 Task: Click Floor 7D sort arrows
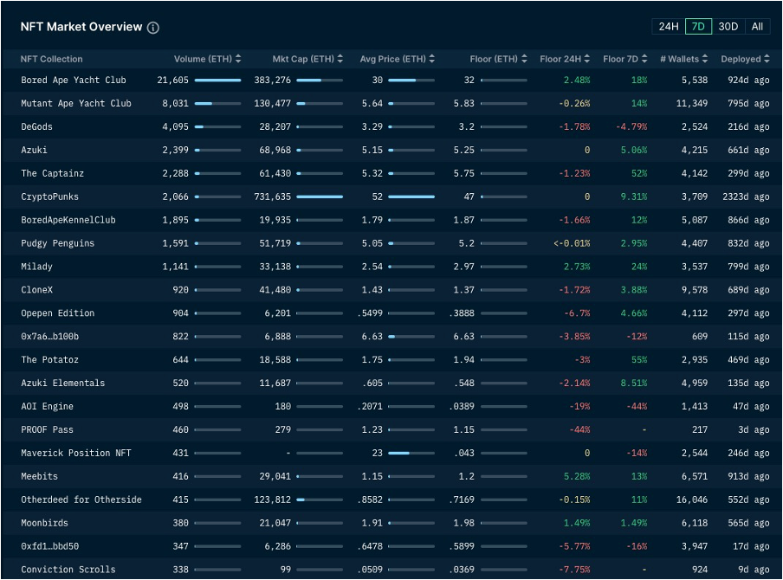[645, 59]
